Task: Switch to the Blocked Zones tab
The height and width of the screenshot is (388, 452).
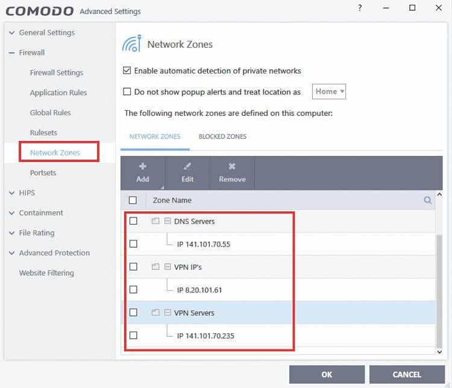Action: [222, 137]
